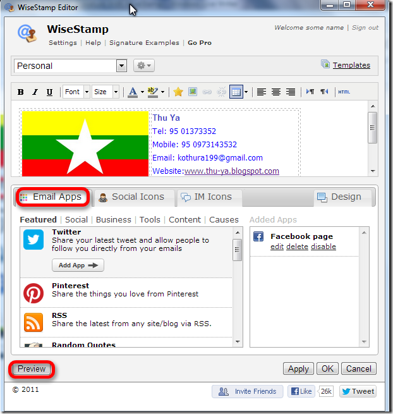Select the Business apps category

click(x=114, y=220)
